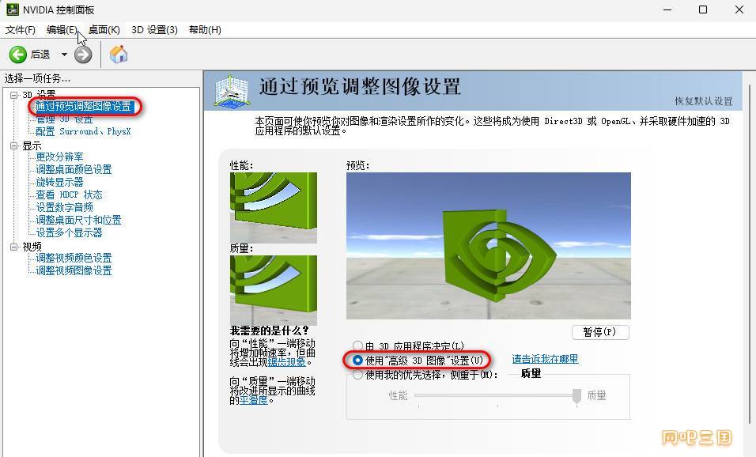Screen dimensions: 756x457
Task: Click the Home icon in toolbar
Action: [119, 55]
